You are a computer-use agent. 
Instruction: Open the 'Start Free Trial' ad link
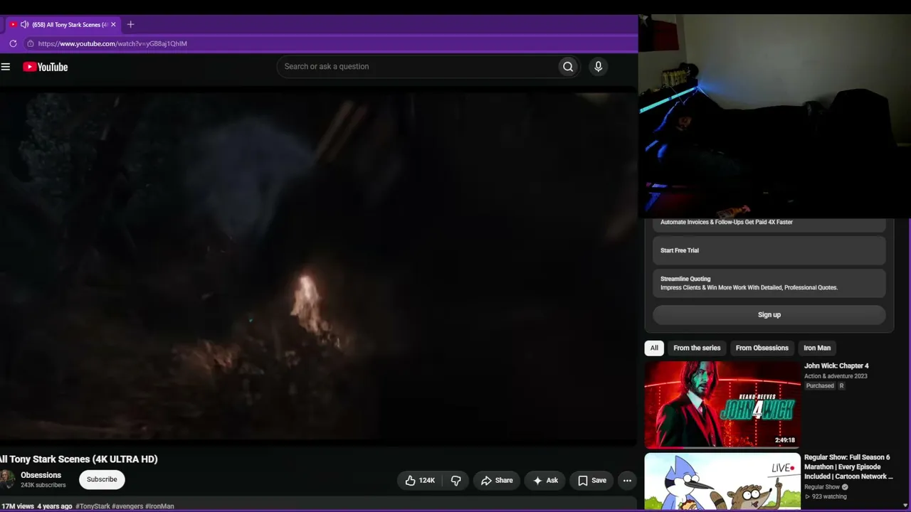[769, 250]
